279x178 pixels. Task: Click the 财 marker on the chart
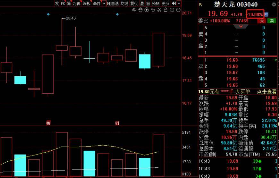(117, 123)
